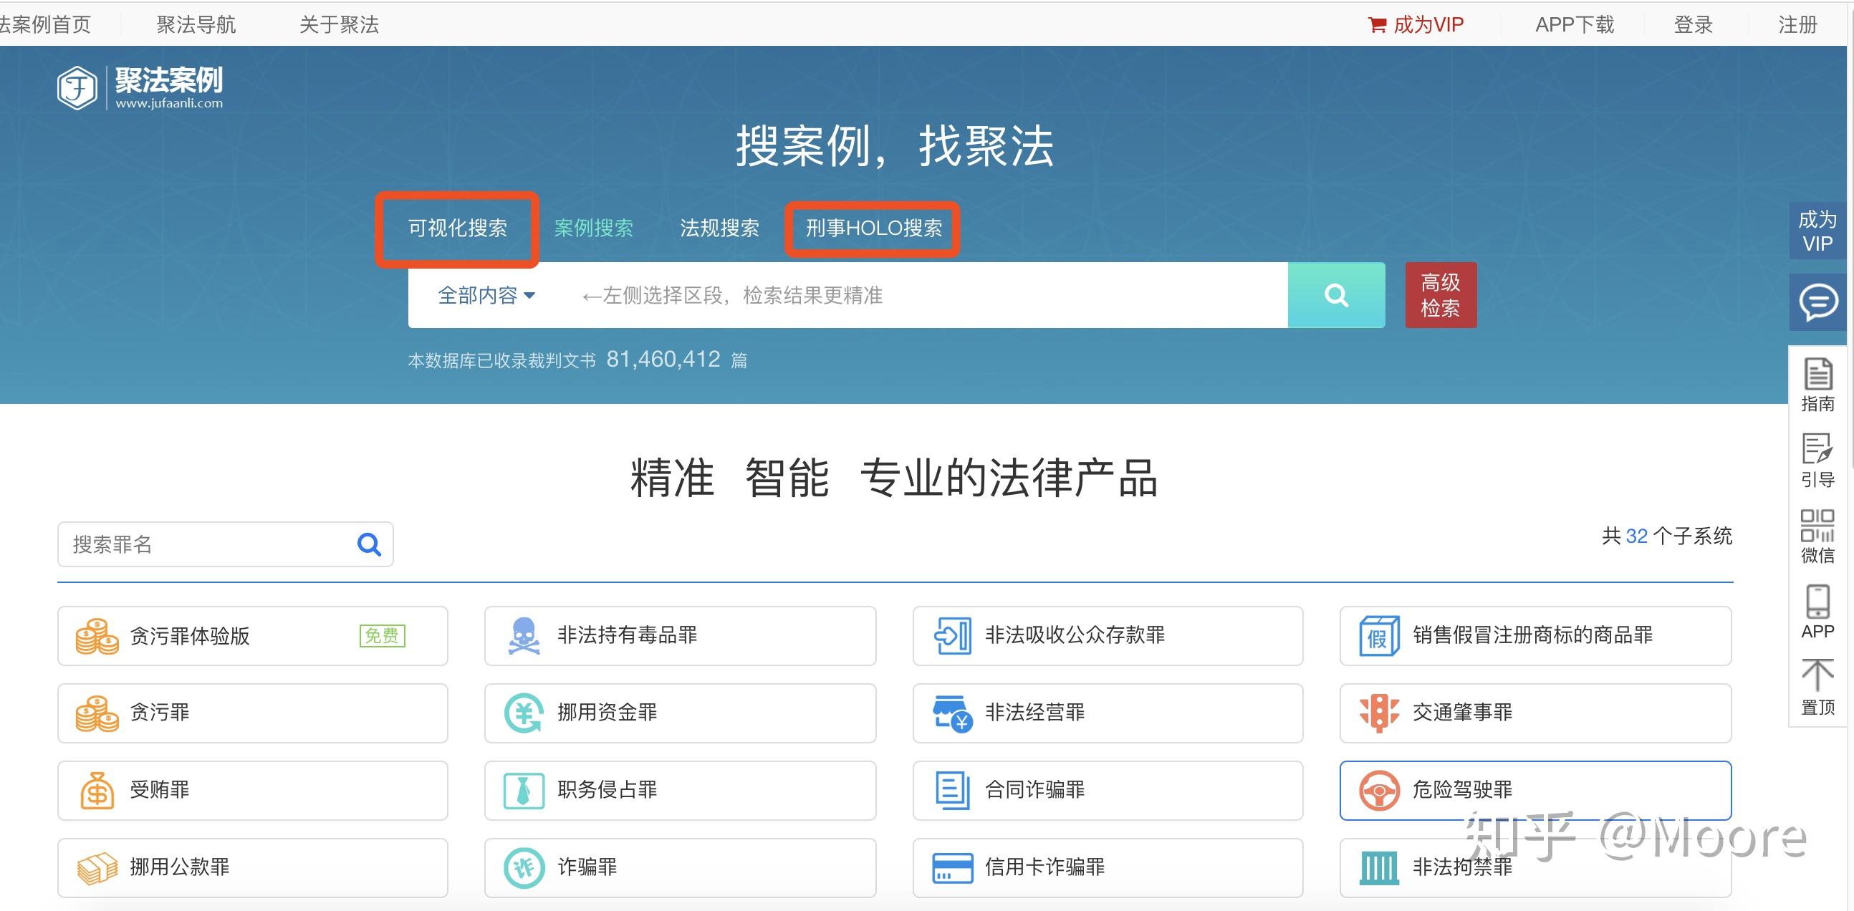Open the chat bubble icon on sidebar
The width and height of the screenshot is (1854, 911).
coord(1818,302)
